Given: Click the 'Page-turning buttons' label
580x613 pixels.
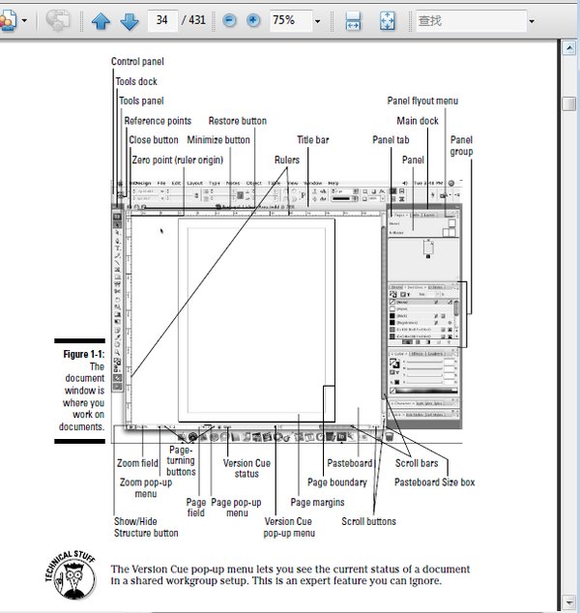Looking at the screenshot, I should pyautogui.click(x=181, y=461).
